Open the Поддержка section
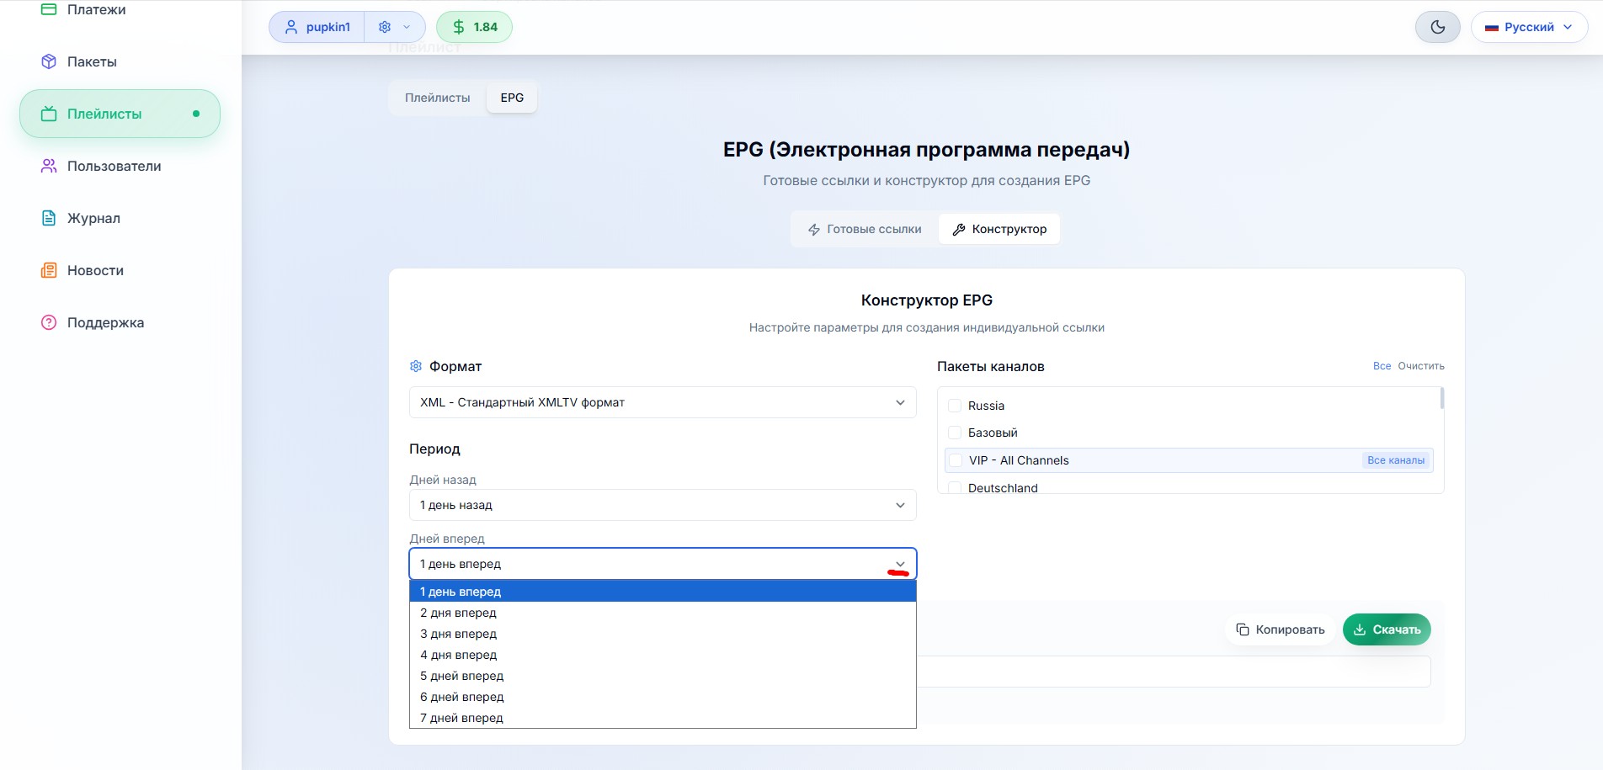 (105, 322)
